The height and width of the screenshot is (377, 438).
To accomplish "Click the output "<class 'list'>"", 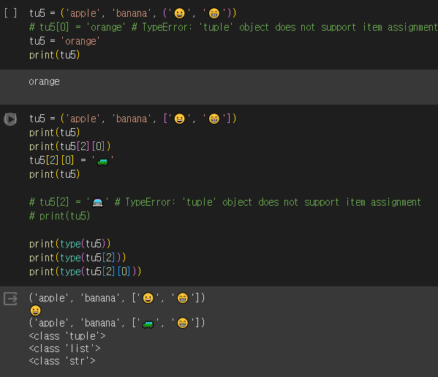I will click(64, 348).
